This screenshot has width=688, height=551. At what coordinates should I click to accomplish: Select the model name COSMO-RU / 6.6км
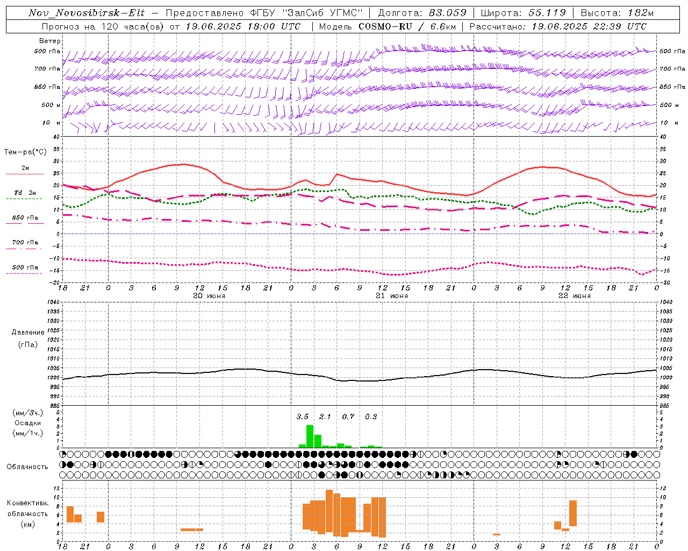407,26
